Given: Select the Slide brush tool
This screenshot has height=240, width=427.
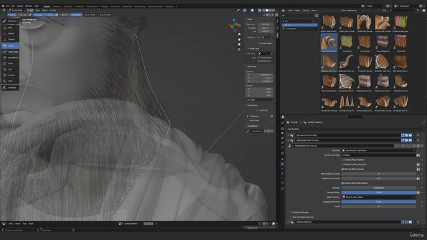Looking at the screenshot, I should point(11,81).
